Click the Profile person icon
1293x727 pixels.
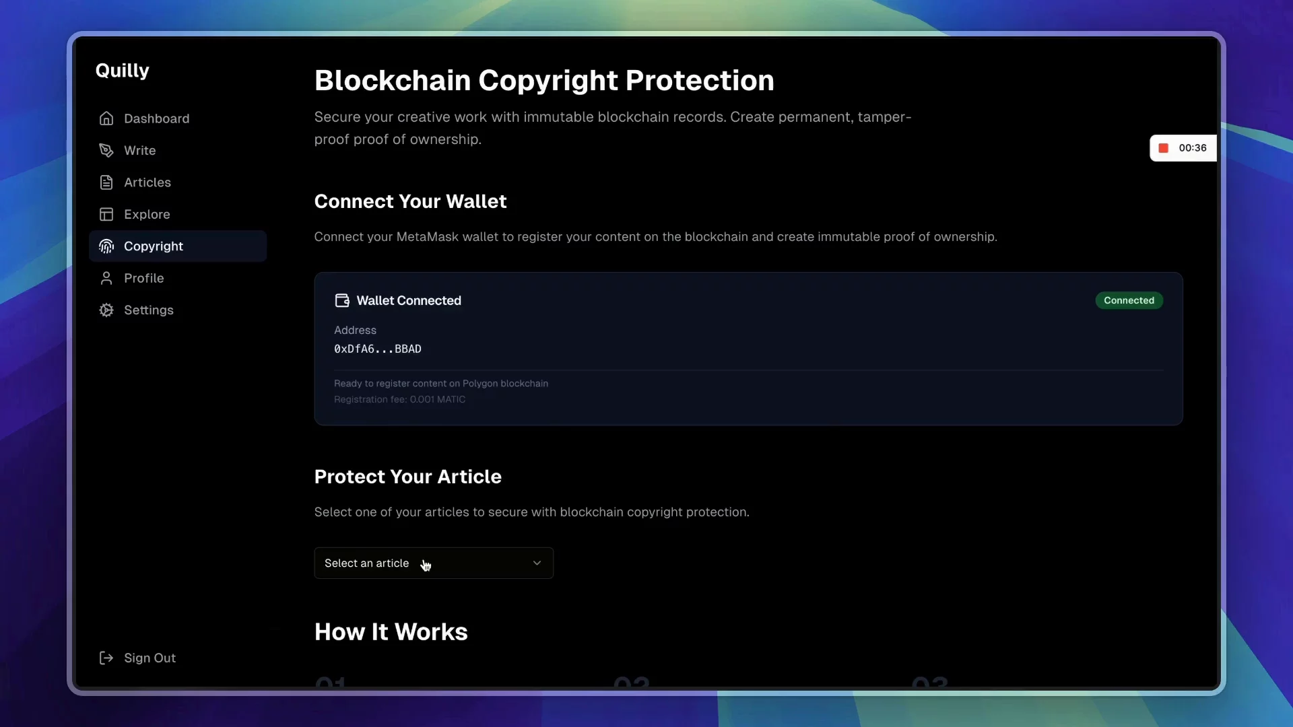[x=106, y=278]
